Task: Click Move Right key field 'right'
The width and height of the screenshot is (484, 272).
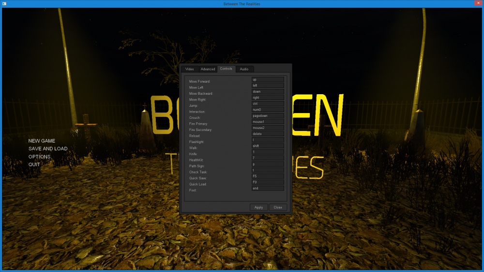Action: click(x=268, y=97)
